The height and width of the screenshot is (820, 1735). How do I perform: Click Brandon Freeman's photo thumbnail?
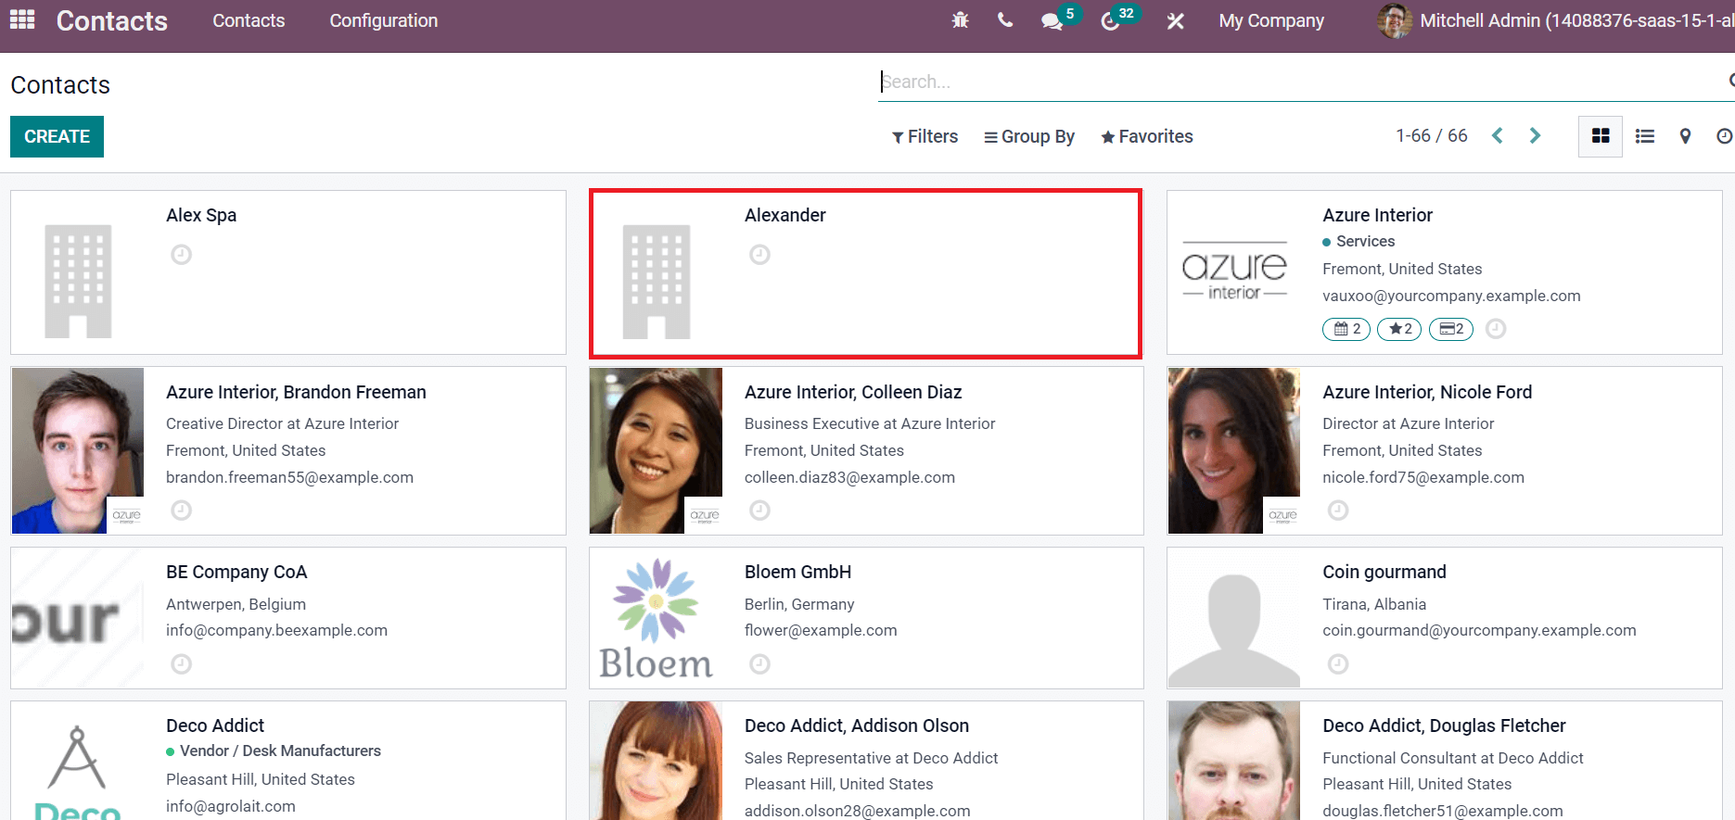(x=78, y=450)
